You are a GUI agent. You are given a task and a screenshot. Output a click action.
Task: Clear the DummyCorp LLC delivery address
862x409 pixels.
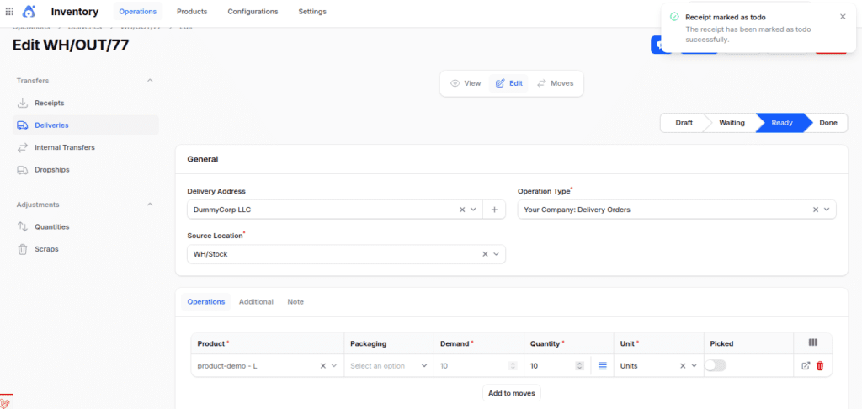pyautogui.click(x=462, y=210)
